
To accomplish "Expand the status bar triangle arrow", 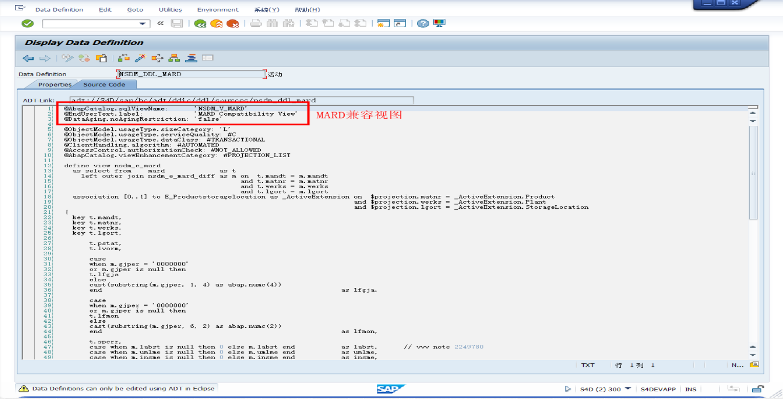I will tap(567, 389).
